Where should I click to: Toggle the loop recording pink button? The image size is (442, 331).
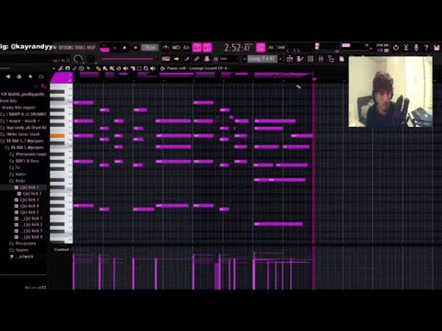207,48
